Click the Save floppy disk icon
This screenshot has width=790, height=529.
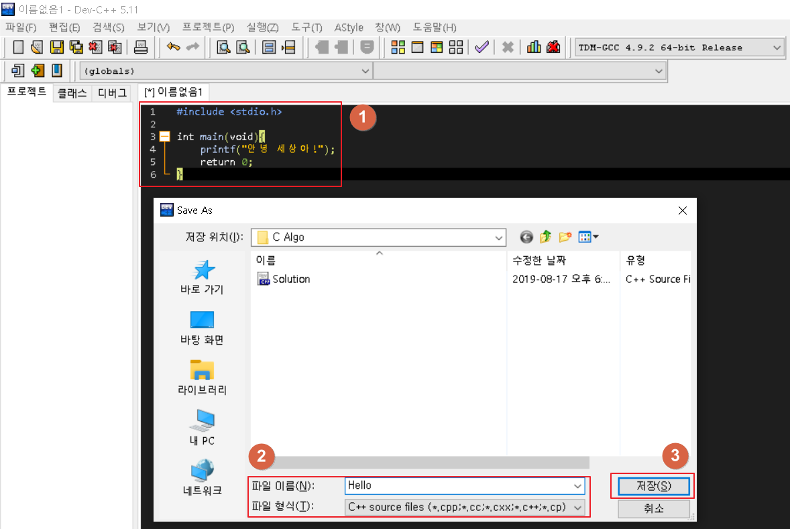click(56, 48)
